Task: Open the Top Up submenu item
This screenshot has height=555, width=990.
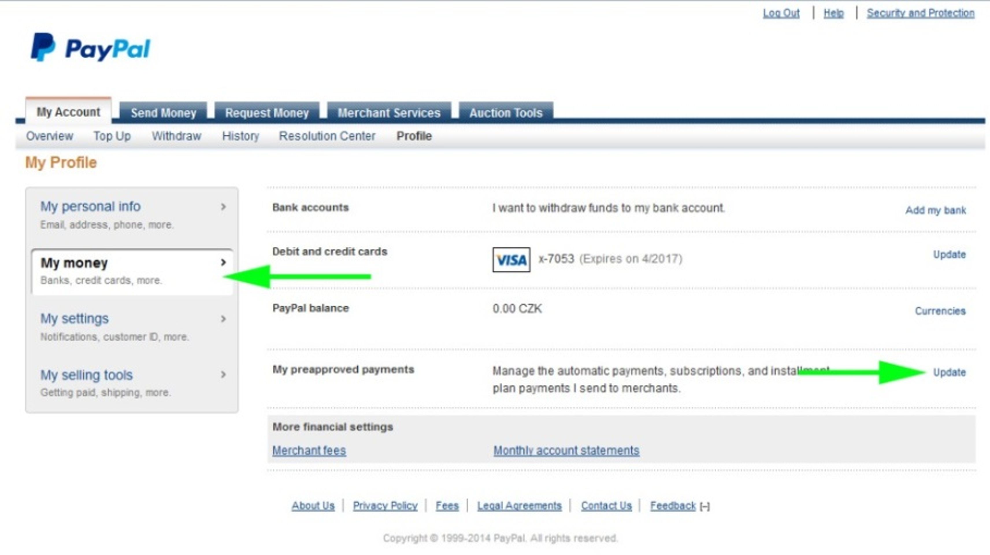Action: coord(112,136)
